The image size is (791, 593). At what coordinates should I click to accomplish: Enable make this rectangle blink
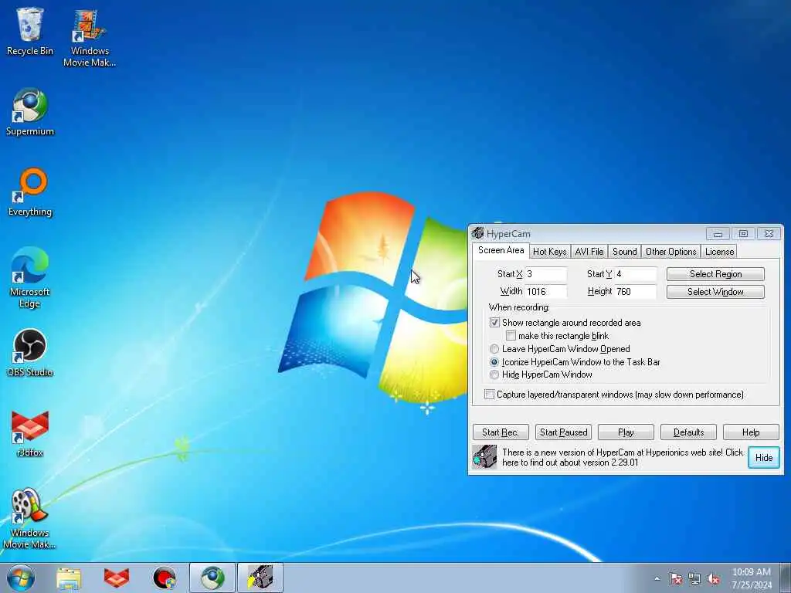[511, 336]
